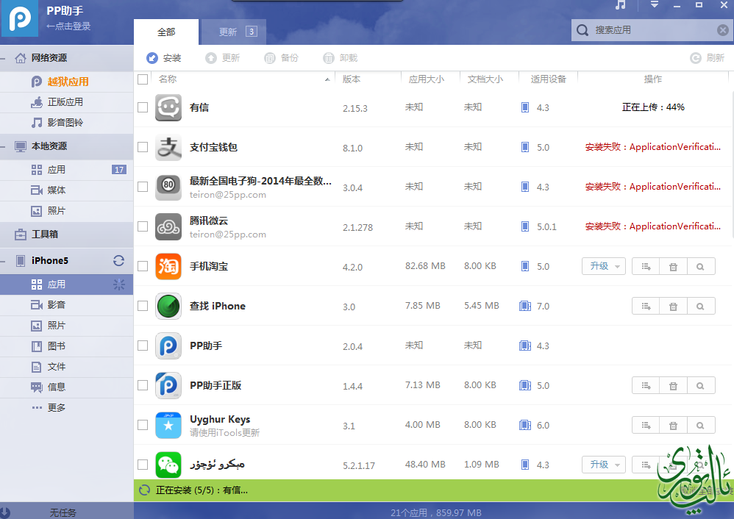734x519 pixels.
Task: Collapse the 网络资源 section
Action: pos(3,59)
